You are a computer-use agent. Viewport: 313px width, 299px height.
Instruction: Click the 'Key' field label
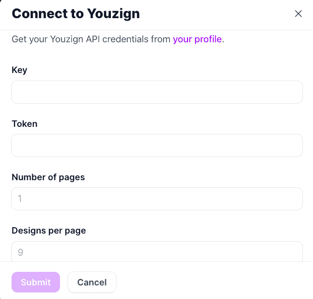(19, 70)
